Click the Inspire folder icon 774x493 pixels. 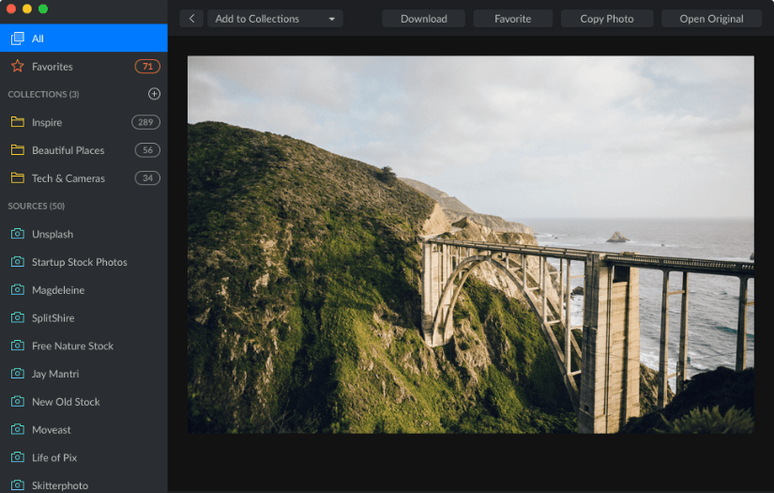[x=18, y=122]
